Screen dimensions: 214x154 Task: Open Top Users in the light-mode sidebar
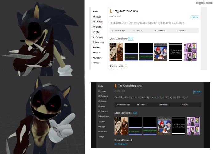point(97,47)
